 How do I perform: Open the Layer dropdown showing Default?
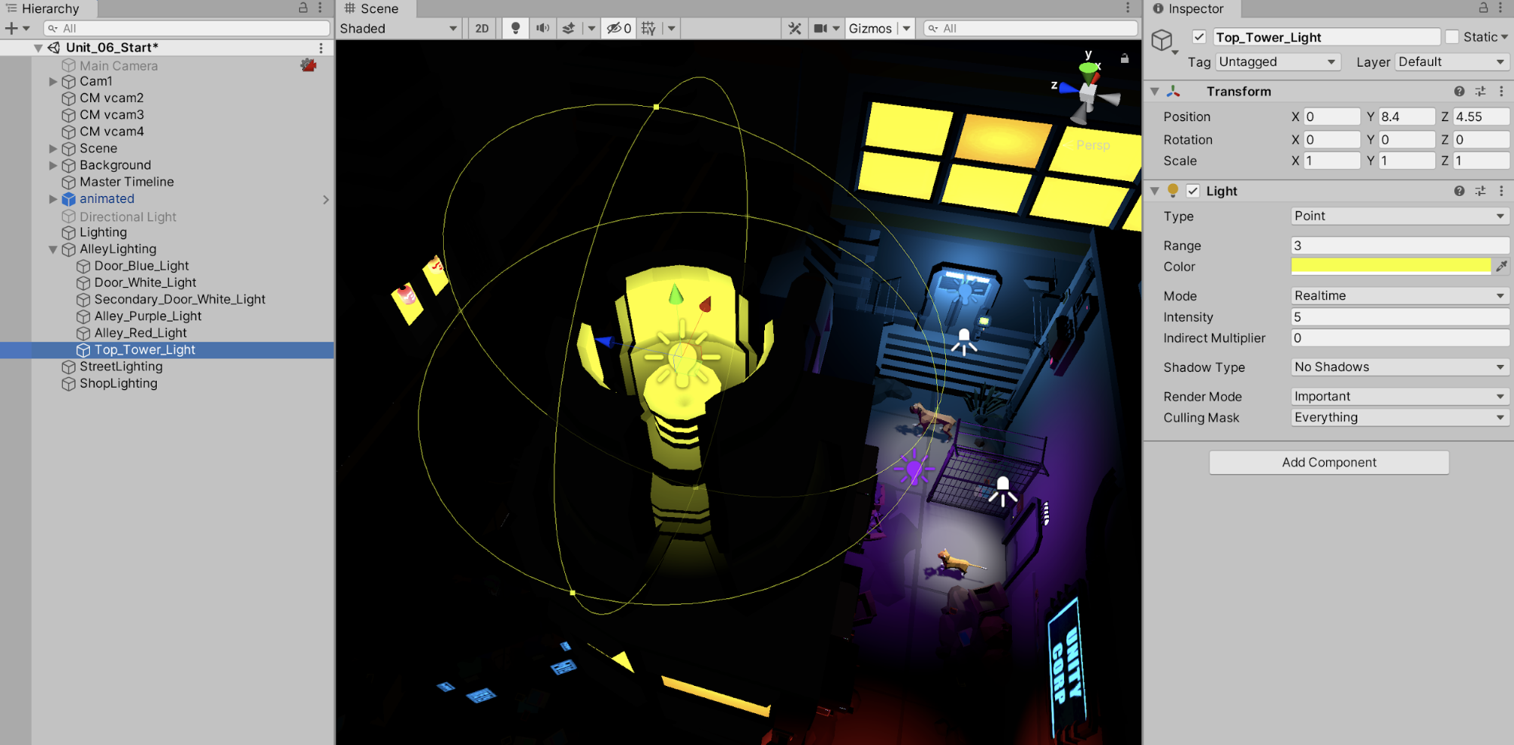point(1452,62)
